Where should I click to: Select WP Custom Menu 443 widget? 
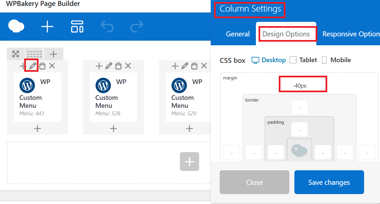[38, 97]
